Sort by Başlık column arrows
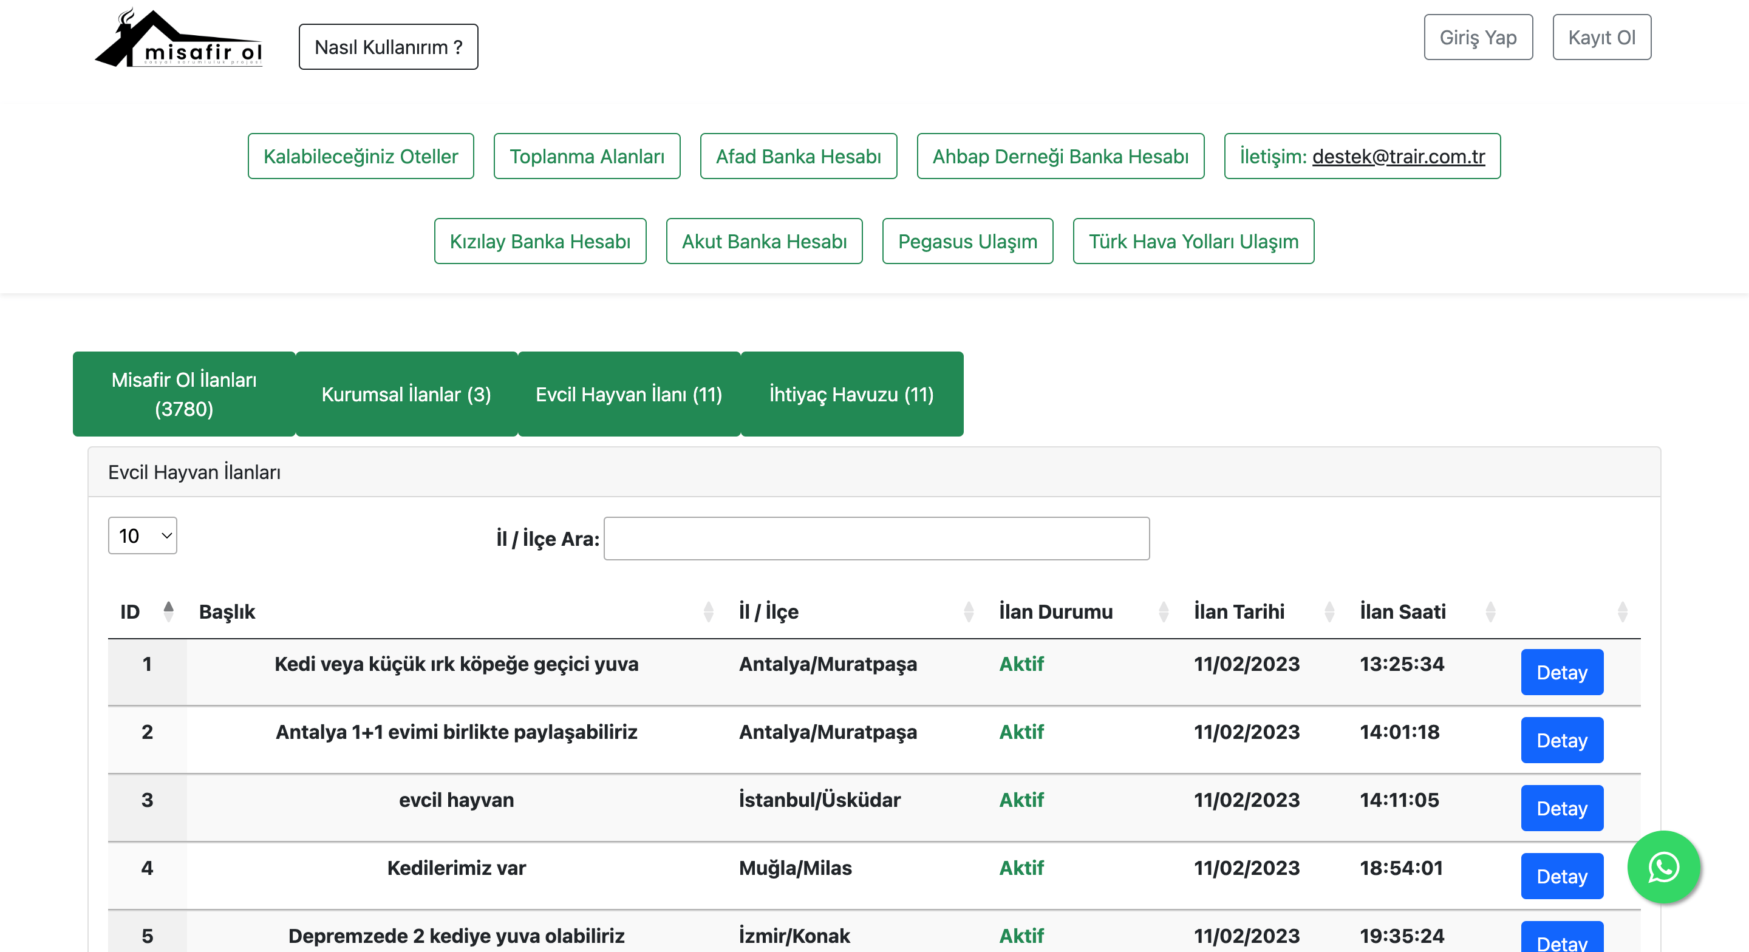Viewport: 1749px width, 952px height. point(708,611)
